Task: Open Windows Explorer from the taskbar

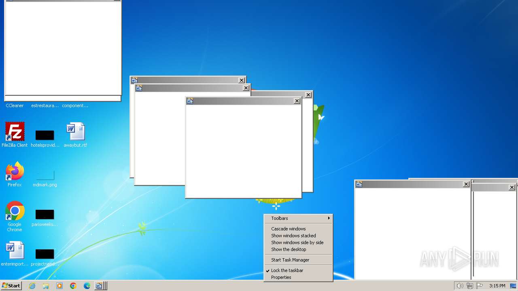Action: click(46, 286)
